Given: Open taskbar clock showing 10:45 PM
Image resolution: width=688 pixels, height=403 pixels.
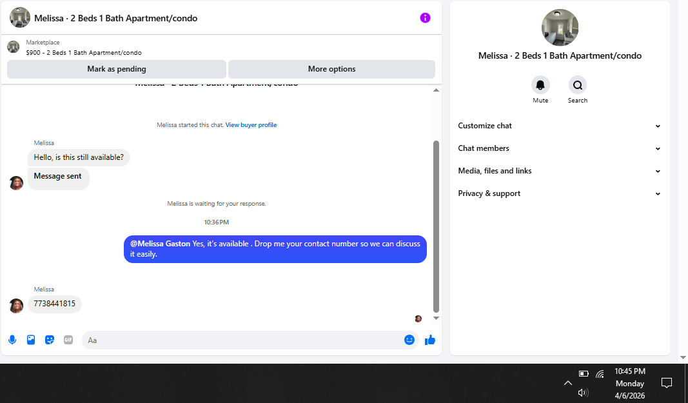Looking at the screenshot, I should [629, 383].
